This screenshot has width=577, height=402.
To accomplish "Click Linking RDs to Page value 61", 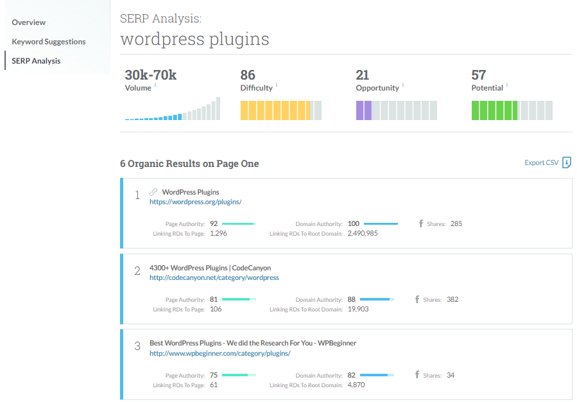I will point(214,385).
